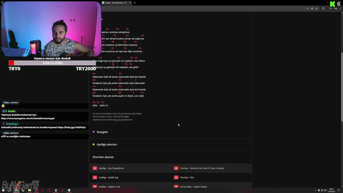The image size is (343, 193).
Task: Click the page vertical scrollbar
Action: [342, 87]
